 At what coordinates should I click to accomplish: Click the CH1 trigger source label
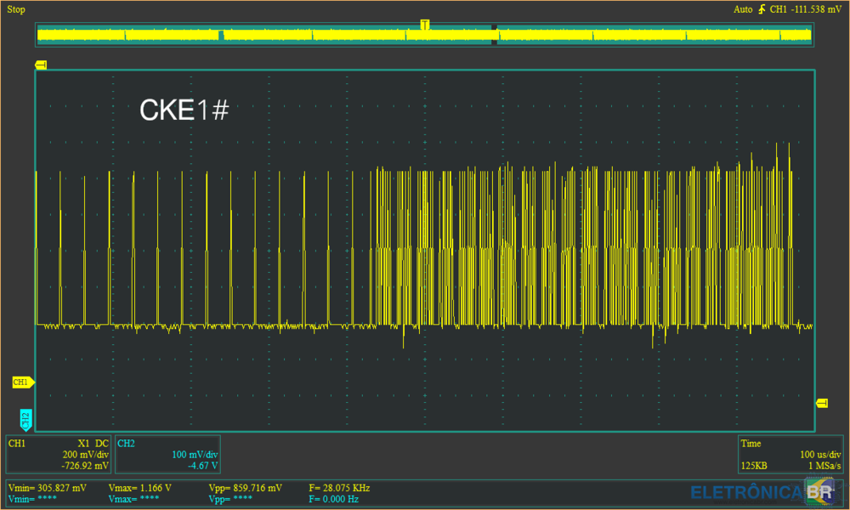[778, 9]
